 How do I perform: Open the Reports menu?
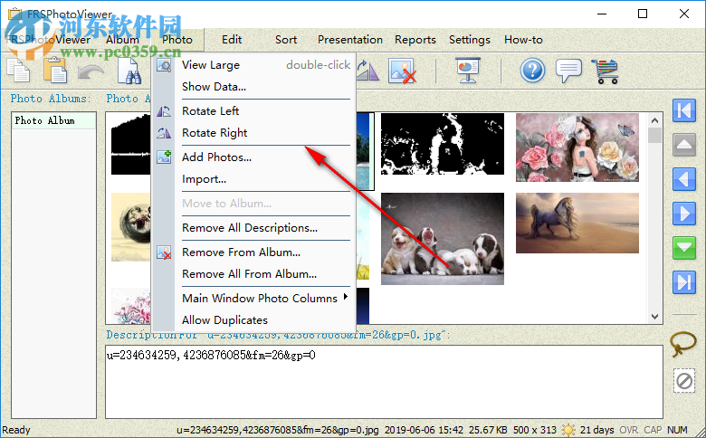tap(415, 40)
